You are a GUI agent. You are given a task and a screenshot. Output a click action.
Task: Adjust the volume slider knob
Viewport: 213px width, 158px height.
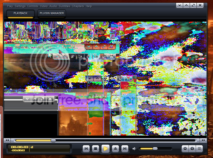coord(155,149)
